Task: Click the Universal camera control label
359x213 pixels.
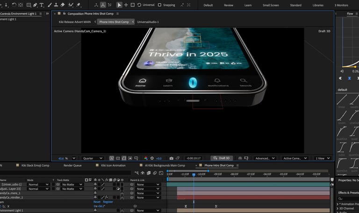Action: coord(148,5)
